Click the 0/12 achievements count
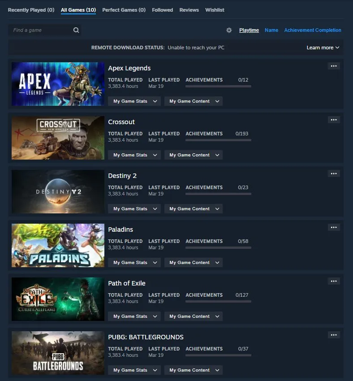Screen dimensions: 353x381 [x=243, y=80]
